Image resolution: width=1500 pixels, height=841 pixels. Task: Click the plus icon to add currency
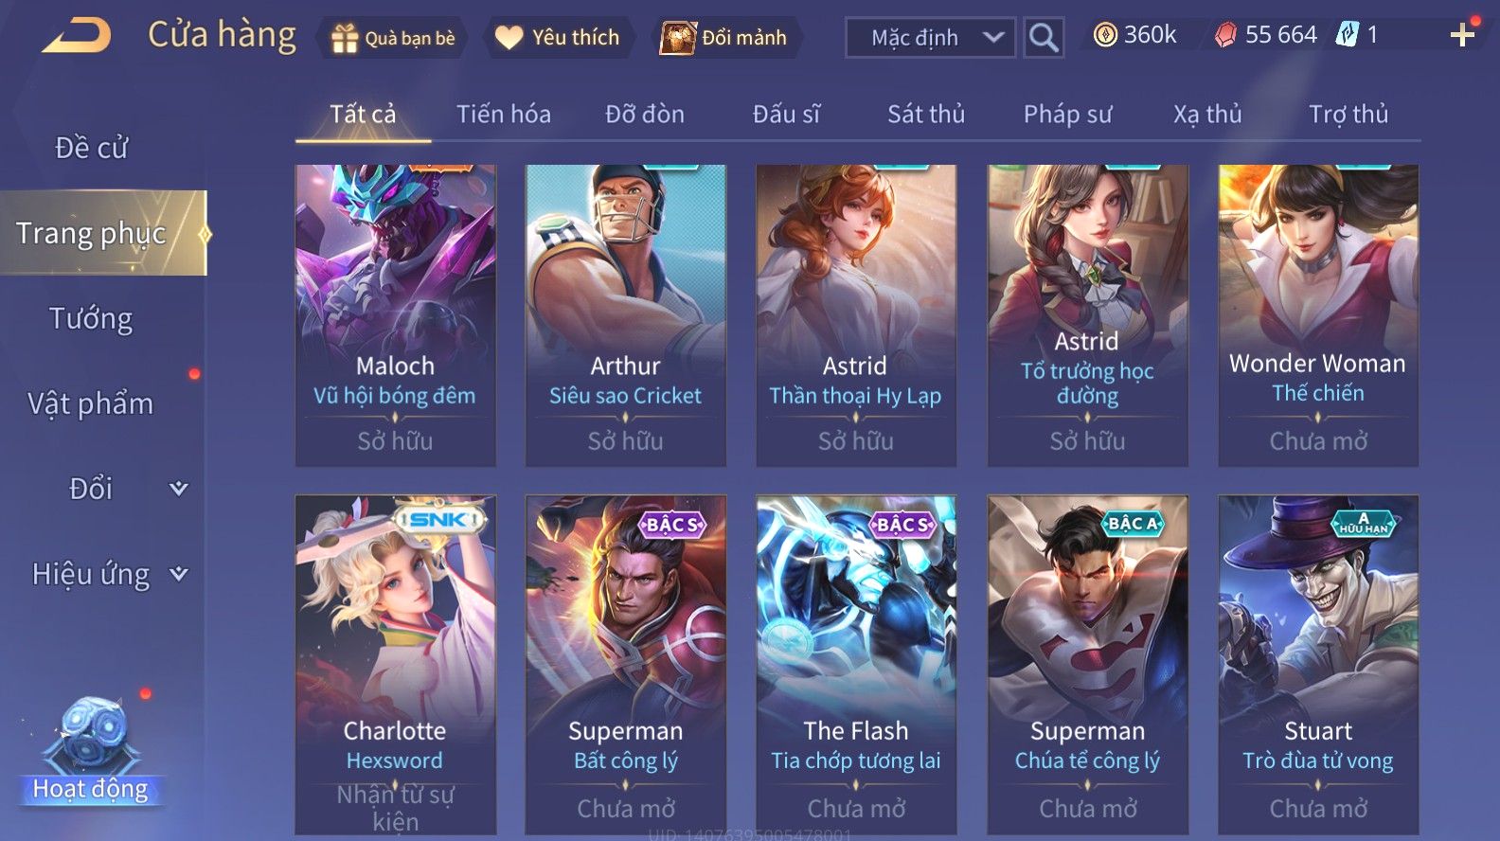1462,36
